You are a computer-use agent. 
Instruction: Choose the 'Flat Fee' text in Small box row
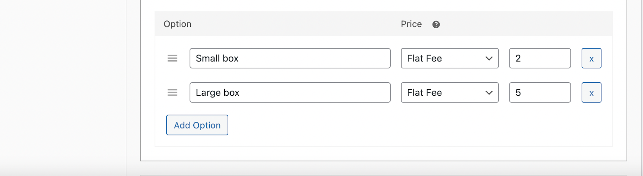point(424,58)
